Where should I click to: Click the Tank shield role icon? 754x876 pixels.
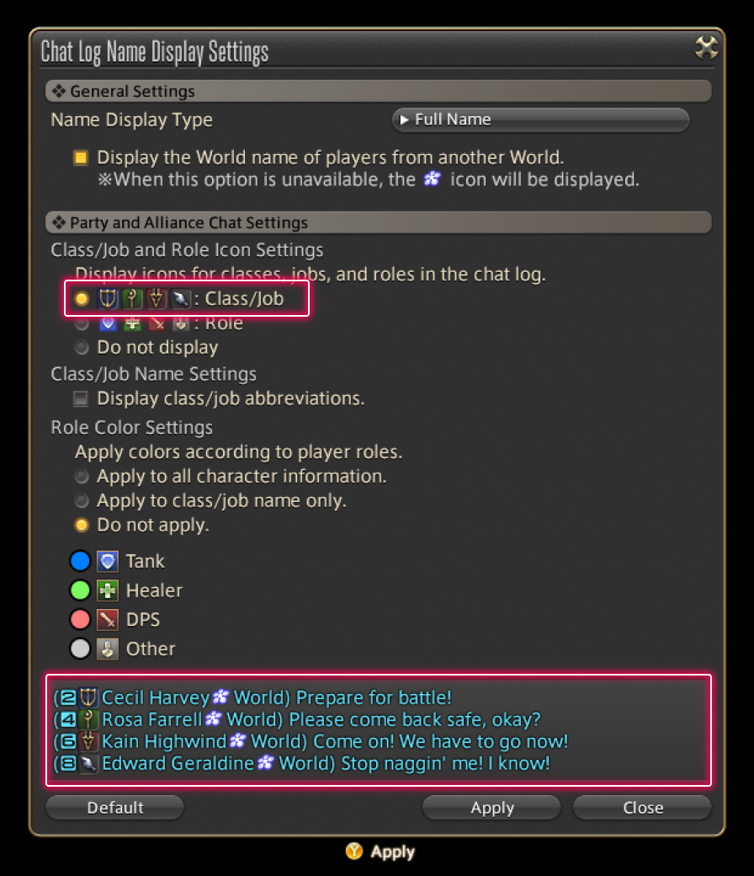tap(107, 561)
